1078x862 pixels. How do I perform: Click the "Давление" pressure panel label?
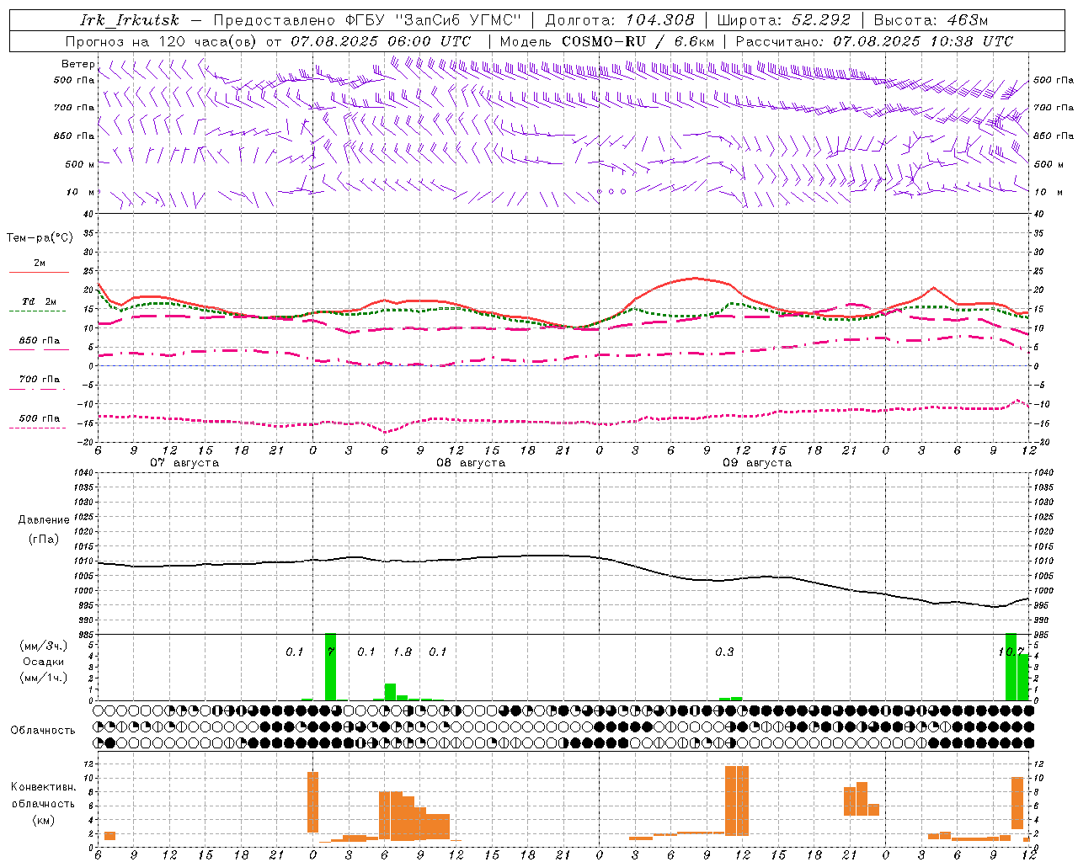[44, 520]
